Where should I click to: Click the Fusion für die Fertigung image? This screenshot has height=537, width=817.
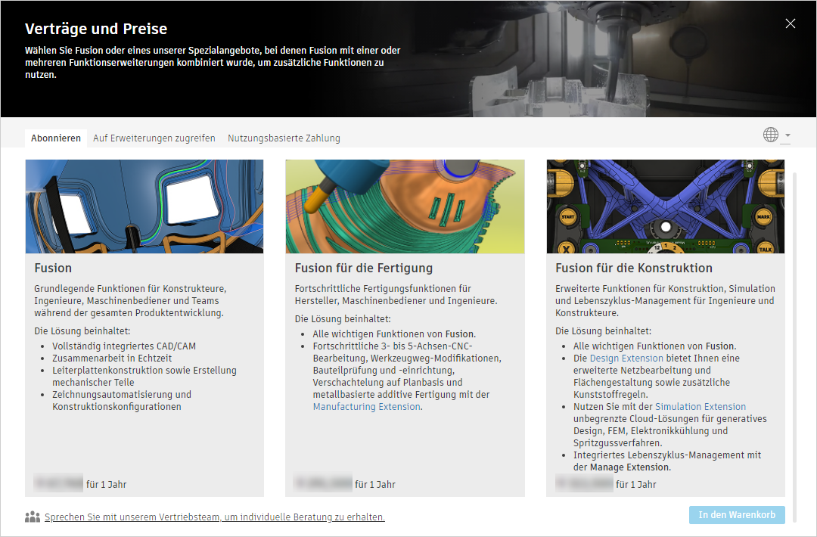click(x=405, y=206)
